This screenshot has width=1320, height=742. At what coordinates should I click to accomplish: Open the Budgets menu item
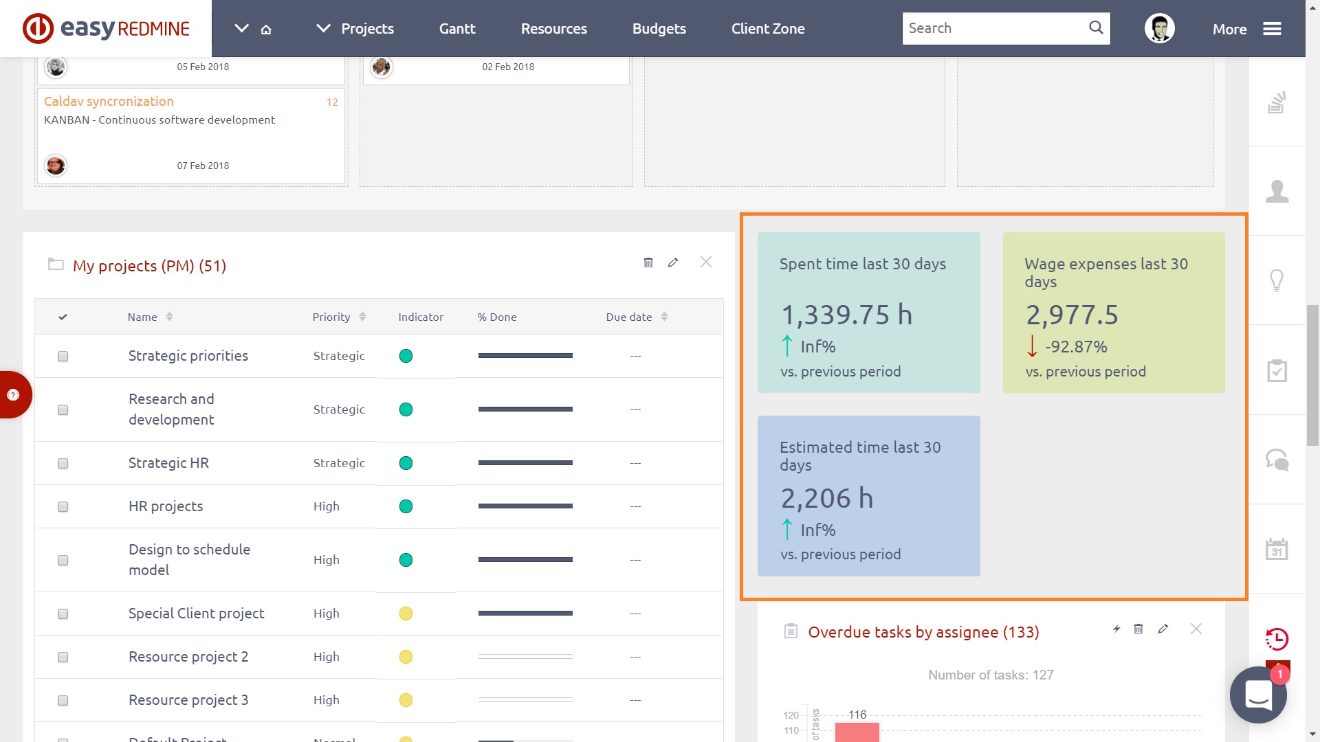tap(659, 29)
